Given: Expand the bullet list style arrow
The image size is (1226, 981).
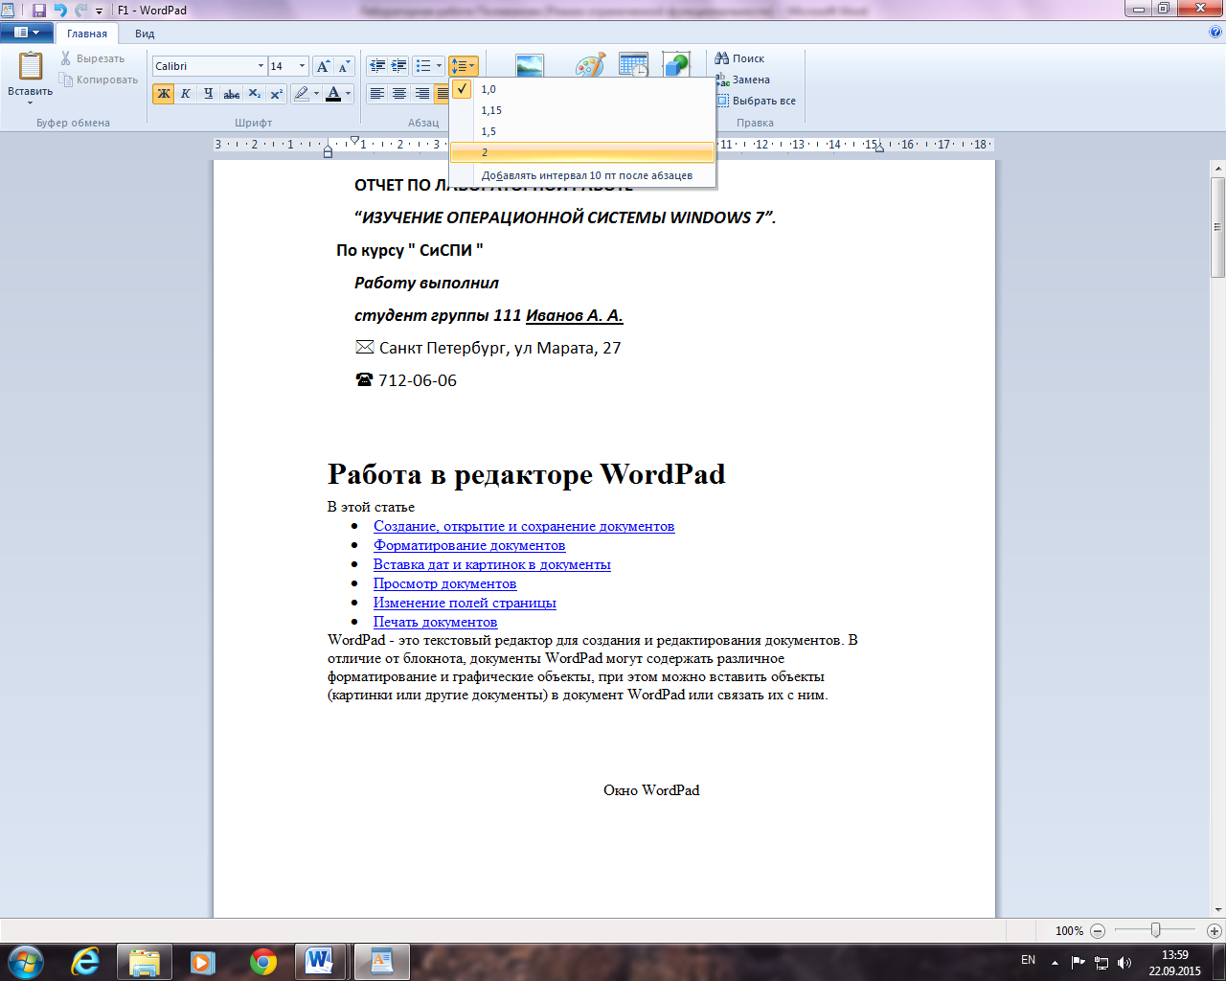Looking at the screenshot, I should click(440, 66).
